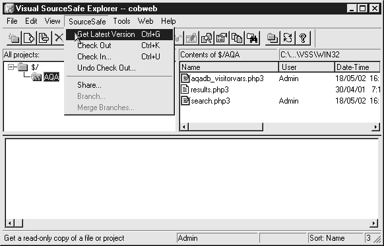Sort files by the Name column header

(x=229, y=67)
